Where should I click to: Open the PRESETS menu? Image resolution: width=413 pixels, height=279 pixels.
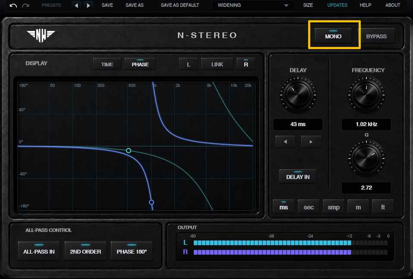[x=51, y=5]
